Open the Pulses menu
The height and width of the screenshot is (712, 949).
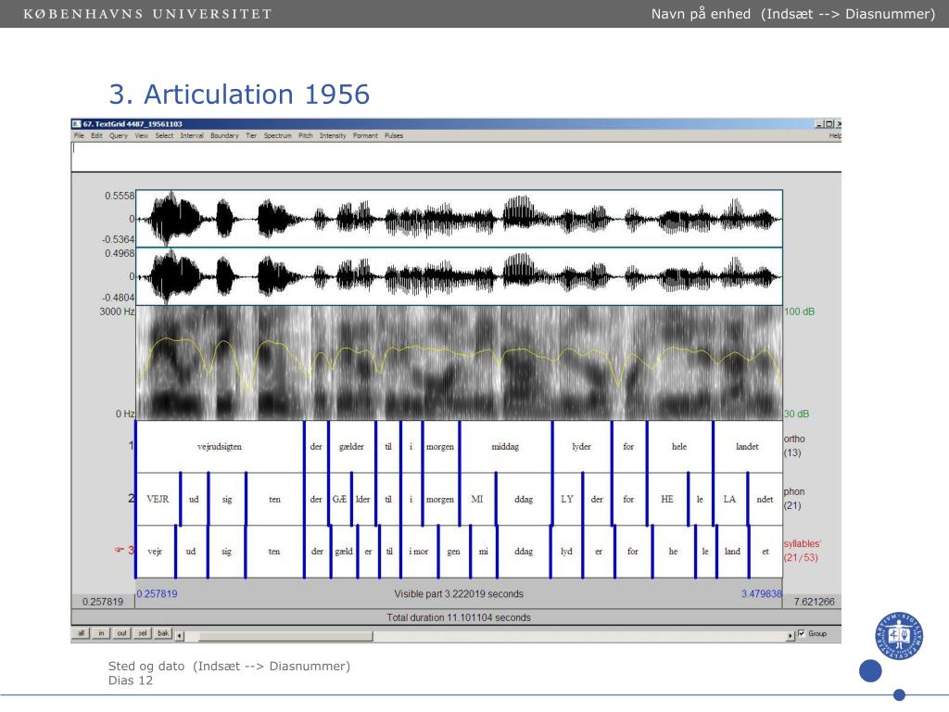[x=394, y=135]
